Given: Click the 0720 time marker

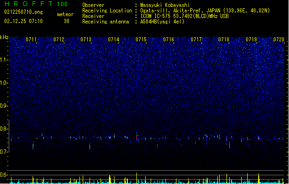Looking at the screenshot, I should pyautogui.click(x=279, y=40).
